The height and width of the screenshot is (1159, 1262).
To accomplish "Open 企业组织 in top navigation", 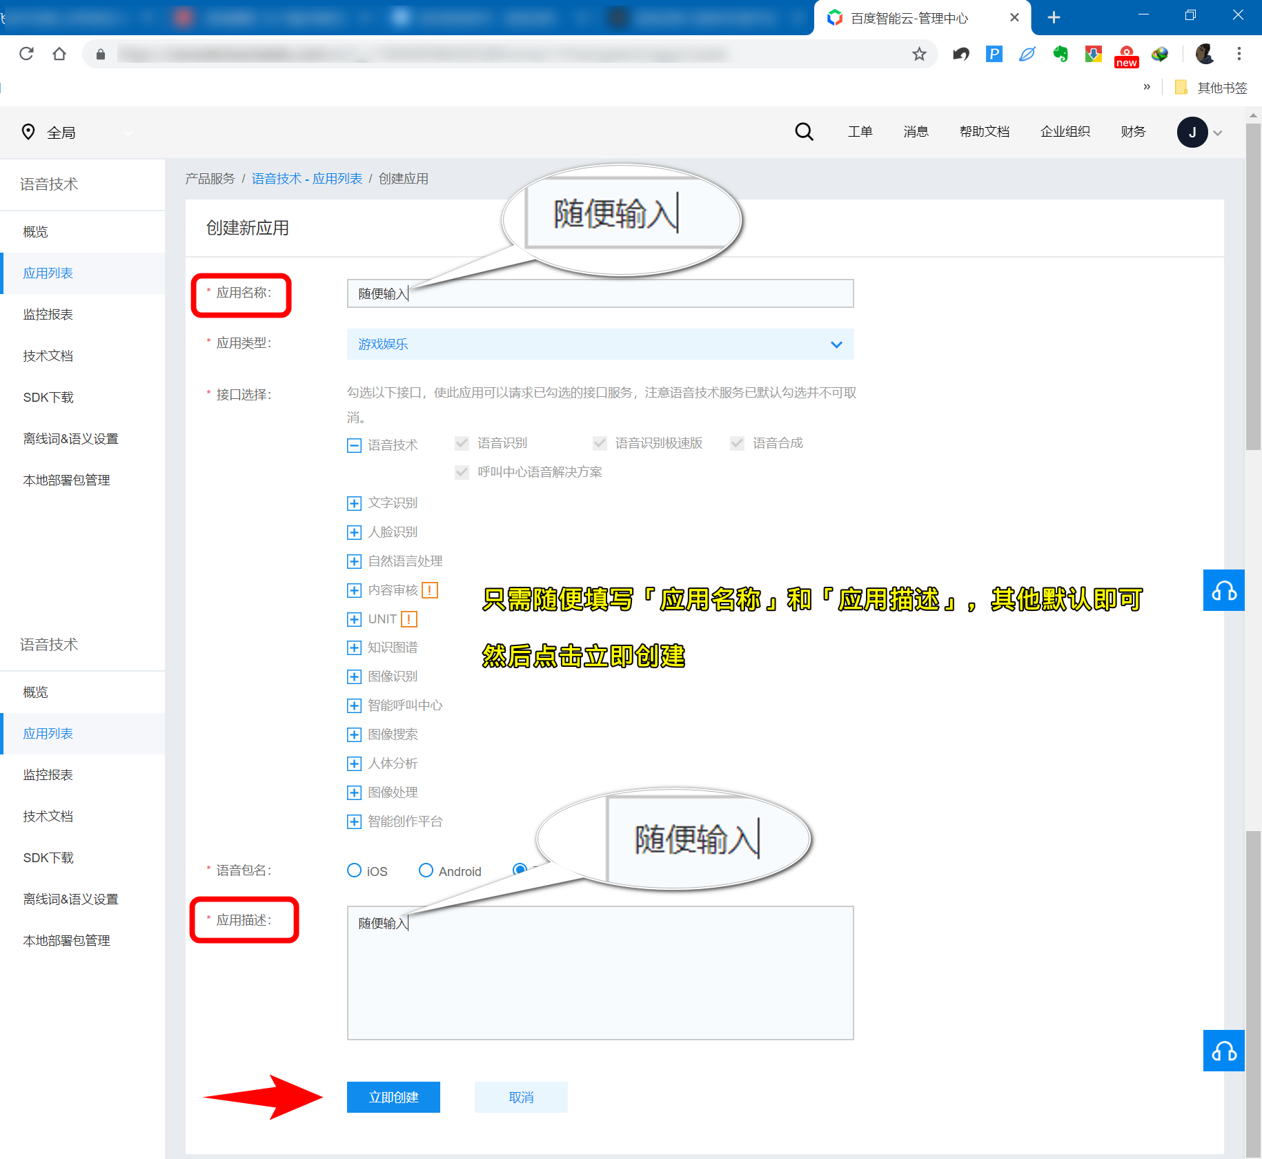I will click(x=1065, y=132).
